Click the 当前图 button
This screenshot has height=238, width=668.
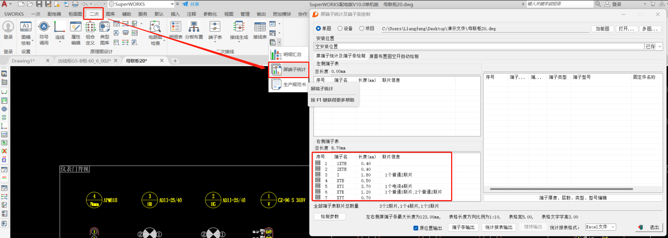tap(602, 29)
